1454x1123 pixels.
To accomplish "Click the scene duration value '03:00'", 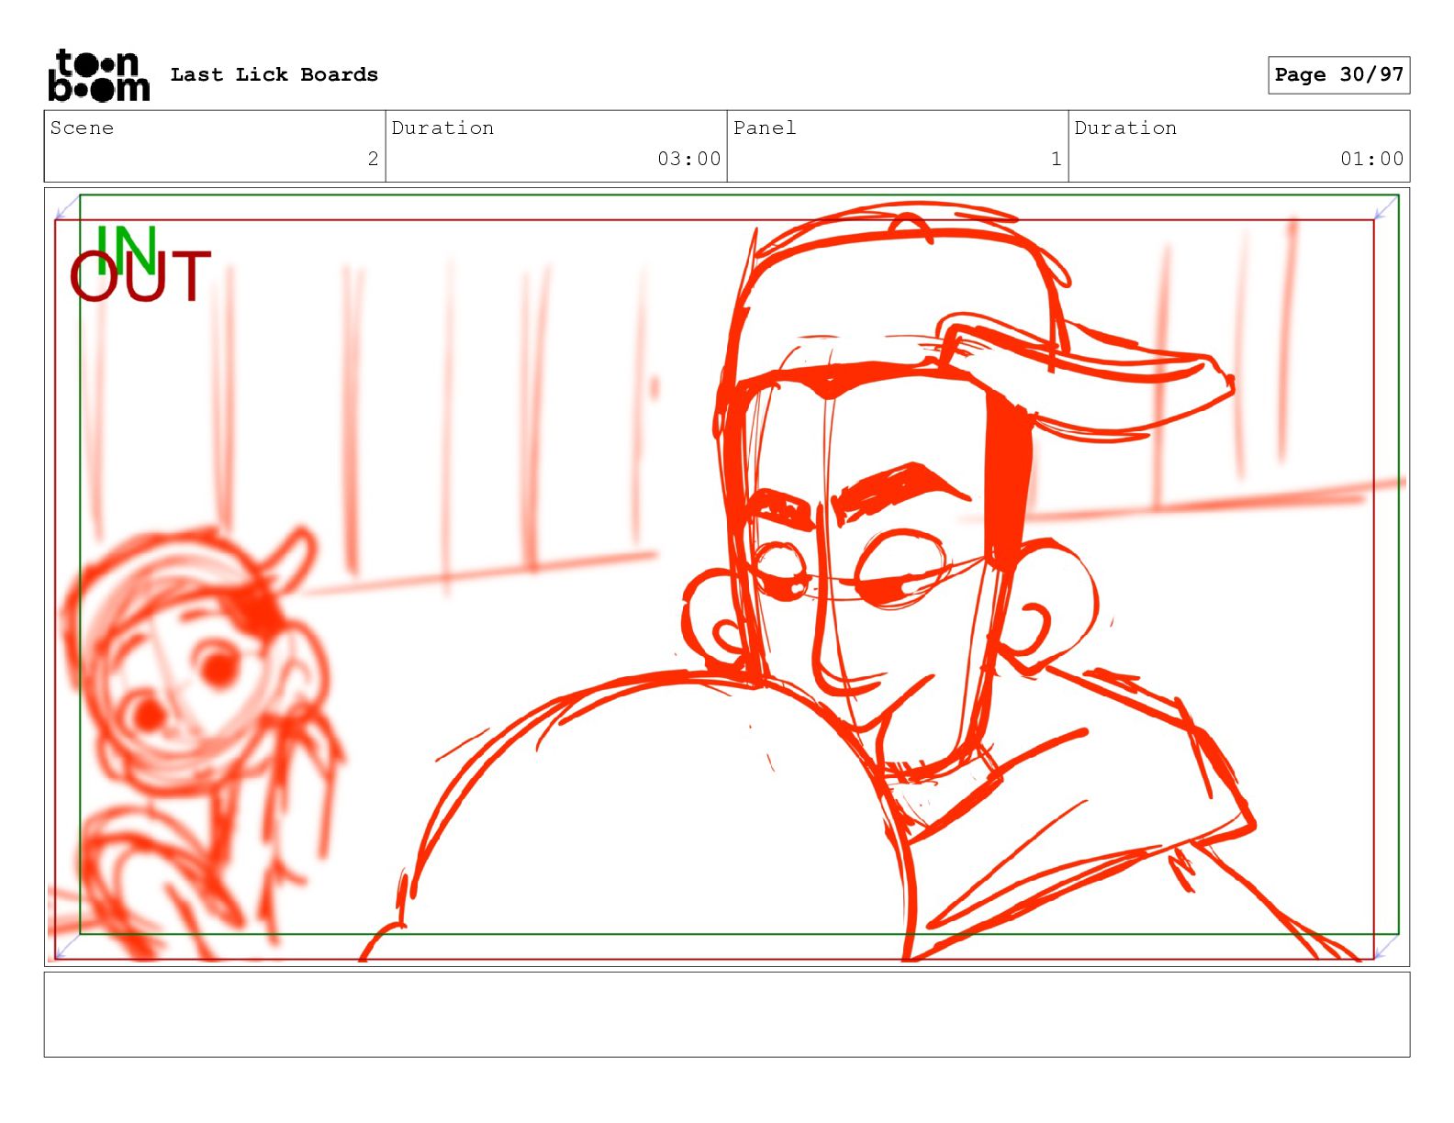I will click(x=688, y=159).
